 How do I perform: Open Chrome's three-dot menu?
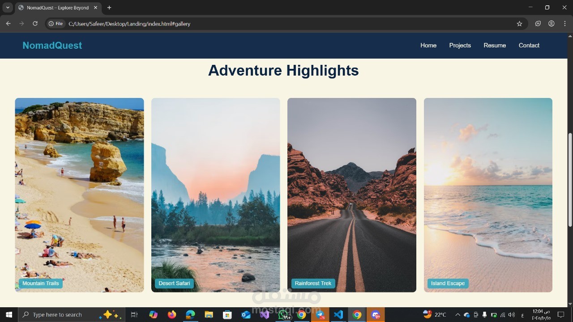[565, 24]
